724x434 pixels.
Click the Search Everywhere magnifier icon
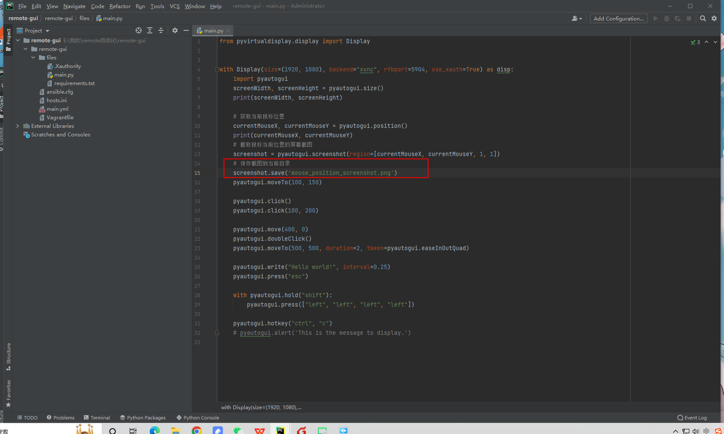[703, 18]
